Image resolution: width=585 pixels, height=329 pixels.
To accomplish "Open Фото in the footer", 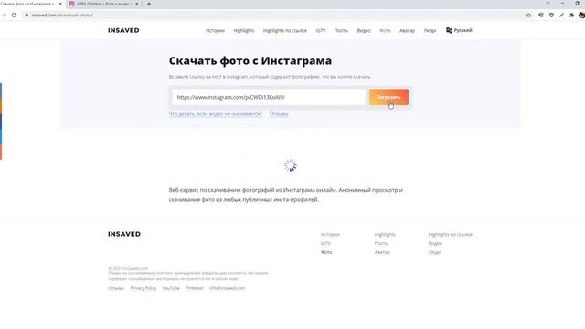I will 326,252.
